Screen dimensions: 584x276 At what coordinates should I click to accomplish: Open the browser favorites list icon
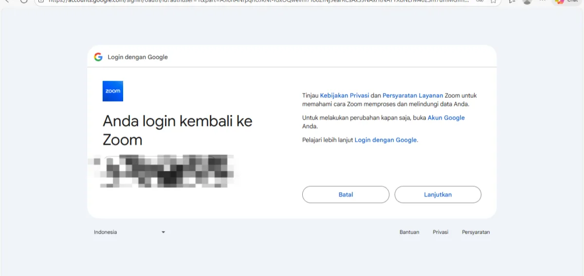pyautogui.click(x=511, y=1)
